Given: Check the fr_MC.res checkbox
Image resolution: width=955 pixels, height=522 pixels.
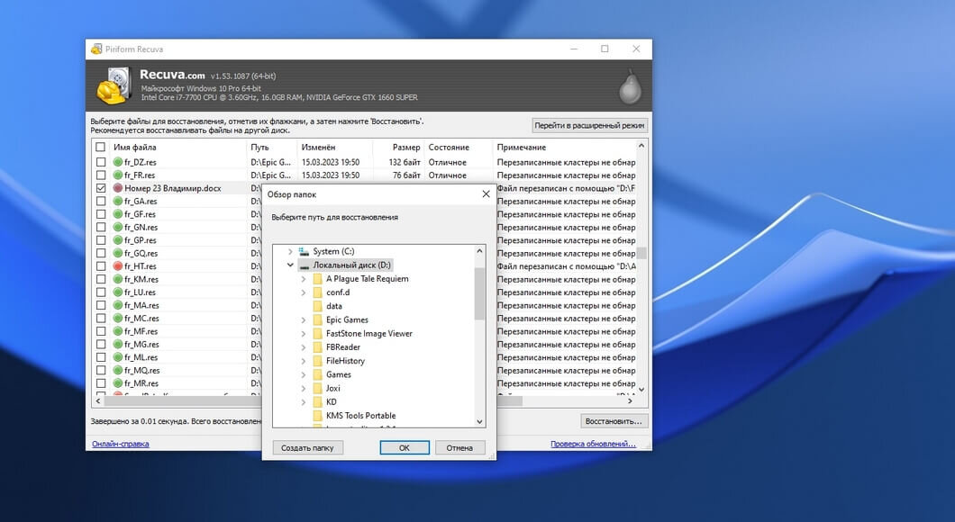Looking at the screenshot, I should click(101, 319).
